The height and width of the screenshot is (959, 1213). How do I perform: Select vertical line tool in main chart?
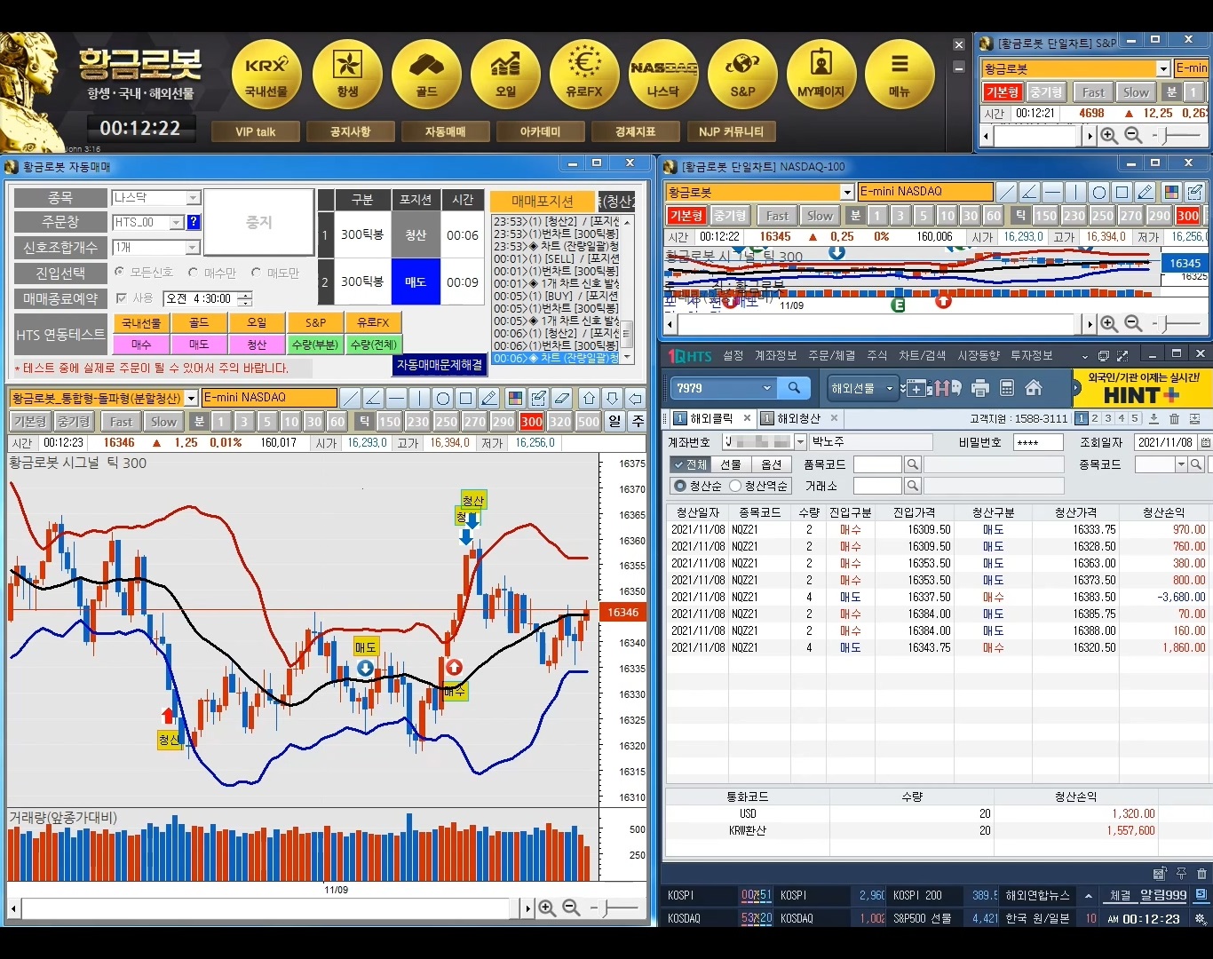(420, 398)
